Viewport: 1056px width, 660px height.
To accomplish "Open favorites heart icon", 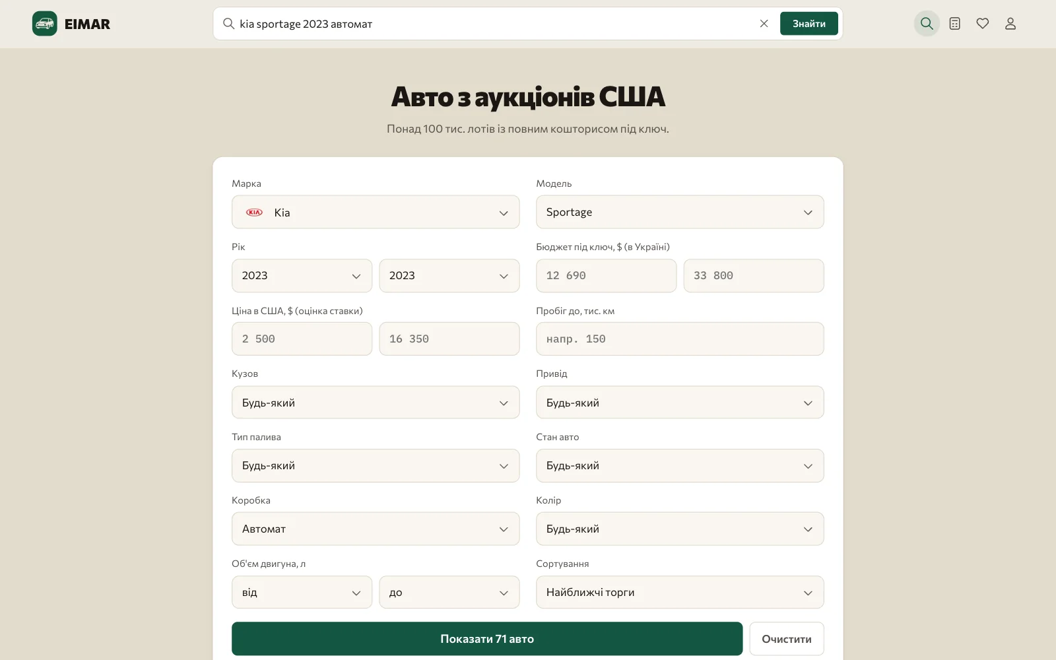I will (x=983, y=24).
